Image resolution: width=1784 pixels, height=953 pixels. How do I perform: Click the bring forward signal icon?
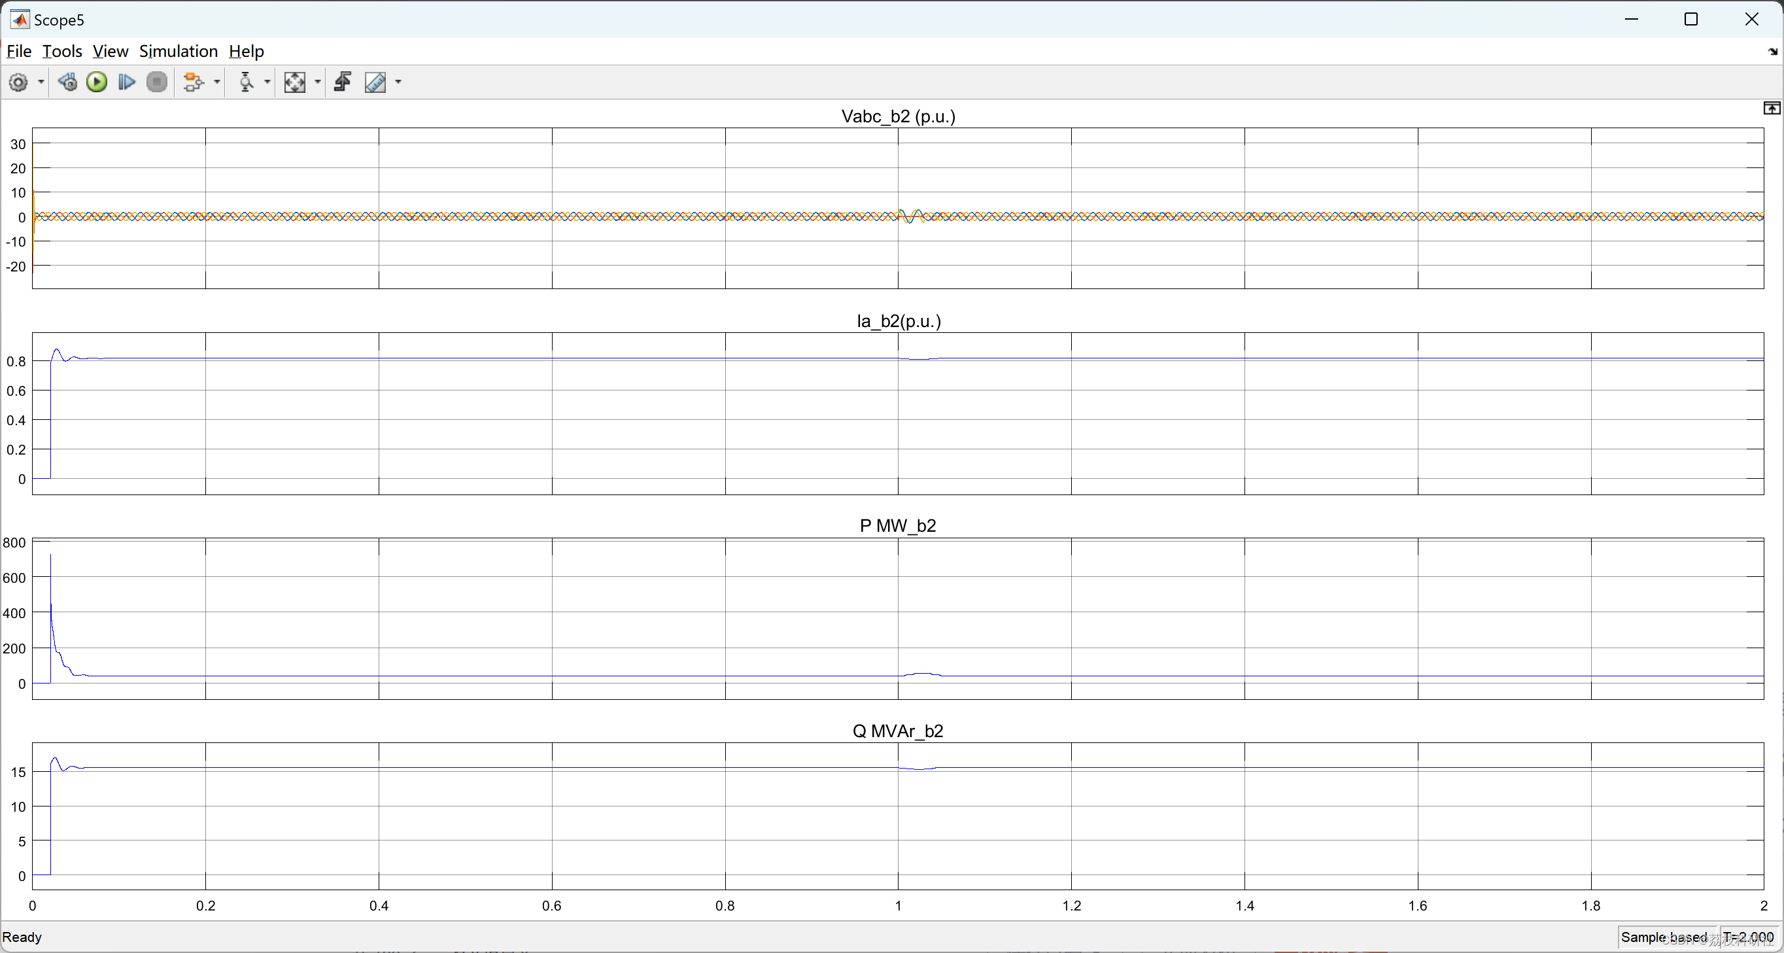[342, 82]
